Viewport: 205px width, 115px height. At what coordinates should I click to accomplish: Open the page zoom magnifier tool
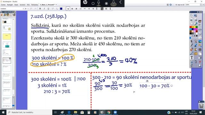(x=196, y=16)
